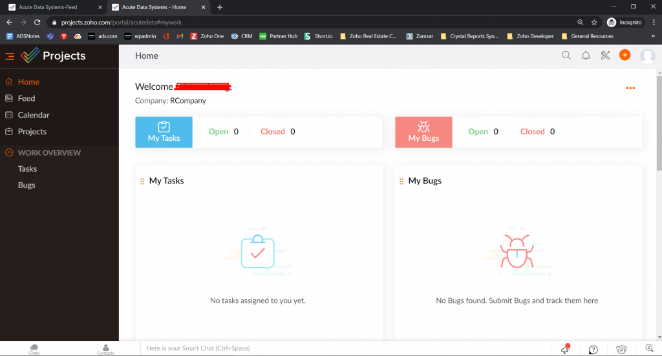Screen dimensions: 662x356
Task: Open the help question mark icon
Action: pyautogui.click(x=593, y=350)
